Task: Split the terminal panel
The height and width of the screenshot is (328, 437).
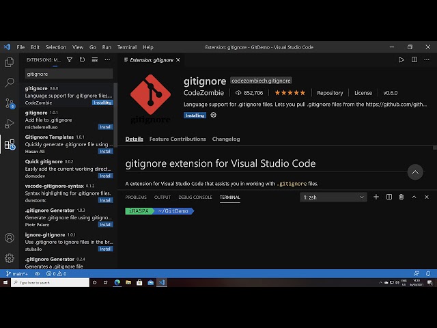Action: [x=389, y=197]
